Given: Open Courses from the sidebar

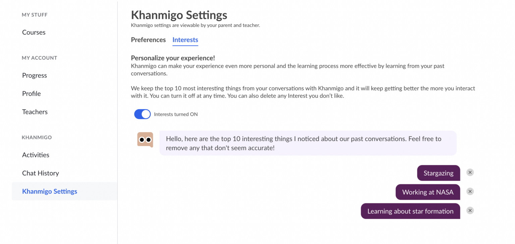Looking at the screenshot, I should (x=34, y=32).
